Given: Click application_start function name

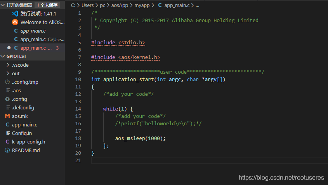Looking at the screenshot, I should click(x=128, y=80).
